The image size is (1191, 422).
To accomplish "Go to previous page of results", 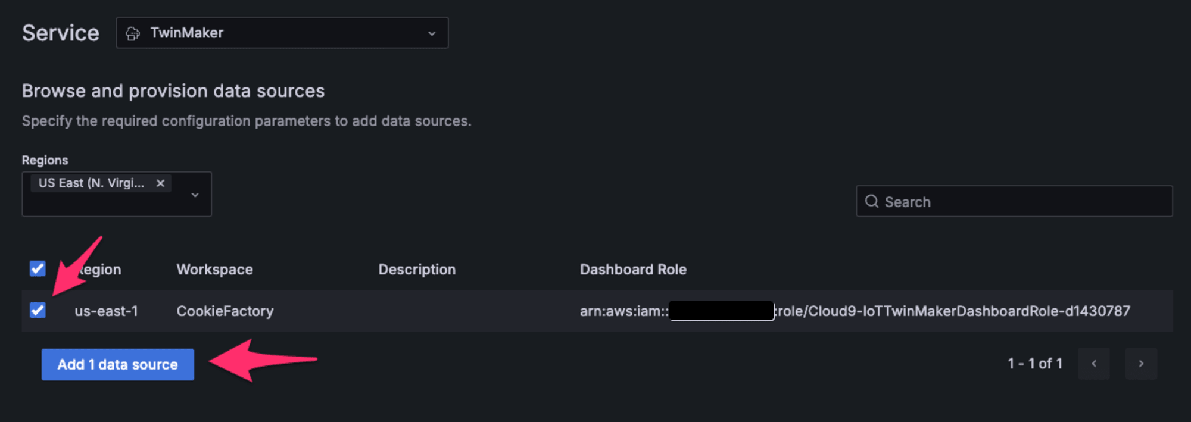I will 1093,364.
